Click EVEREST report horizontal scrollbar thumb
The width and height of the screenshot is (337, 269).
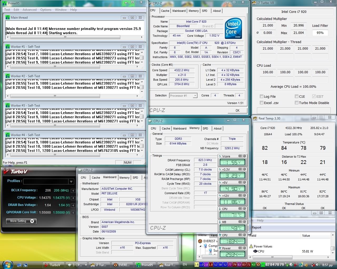coord(272,257)
